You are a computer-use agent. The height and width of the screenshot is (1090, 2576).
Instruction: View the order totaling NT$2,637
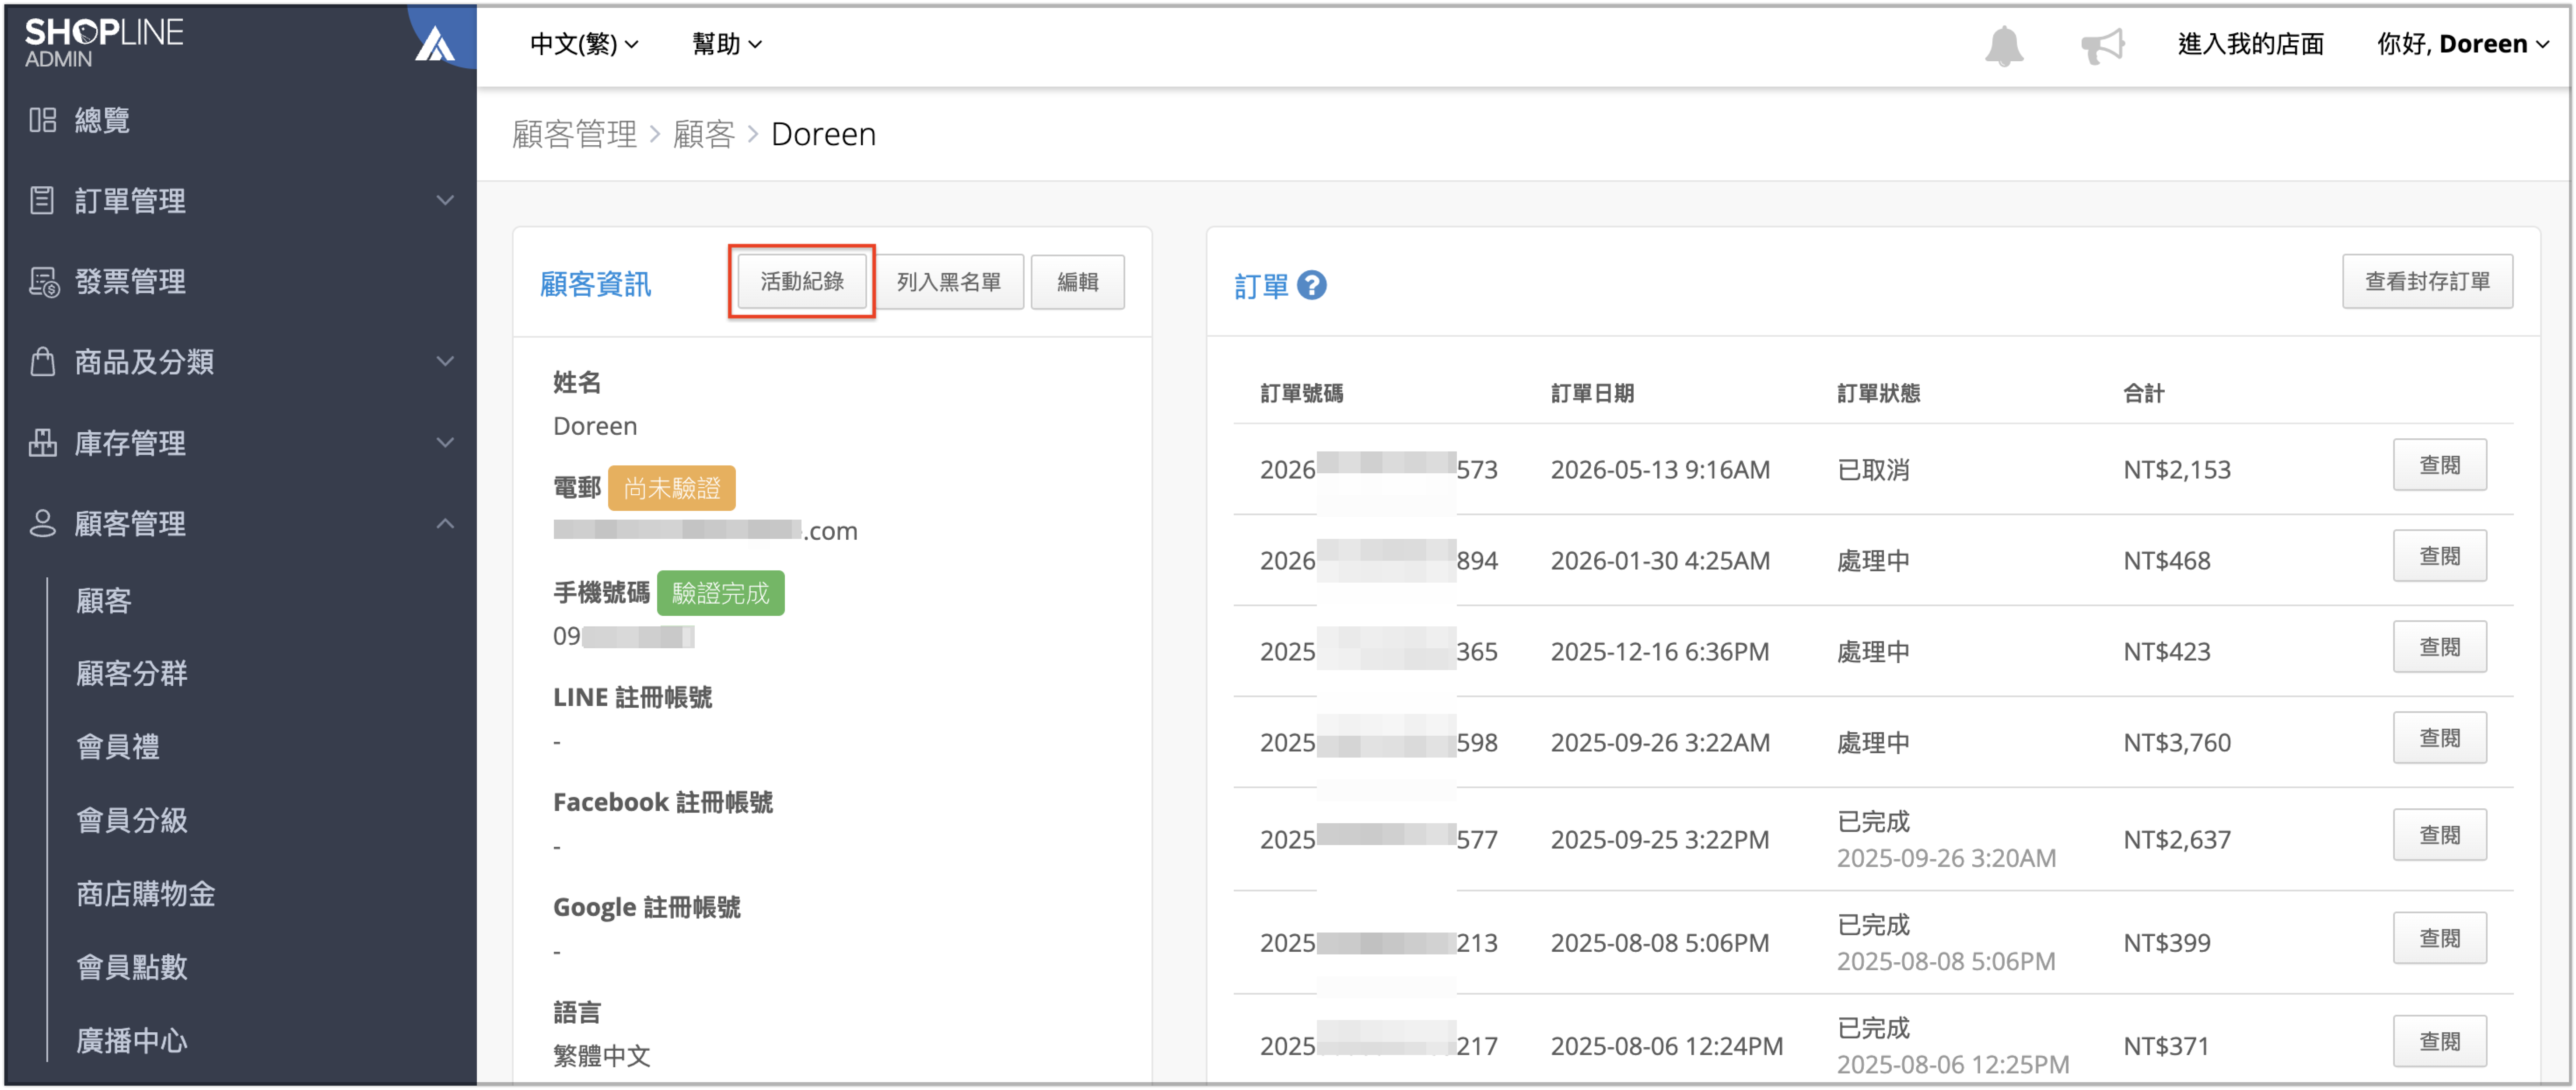pos(2439,835)
